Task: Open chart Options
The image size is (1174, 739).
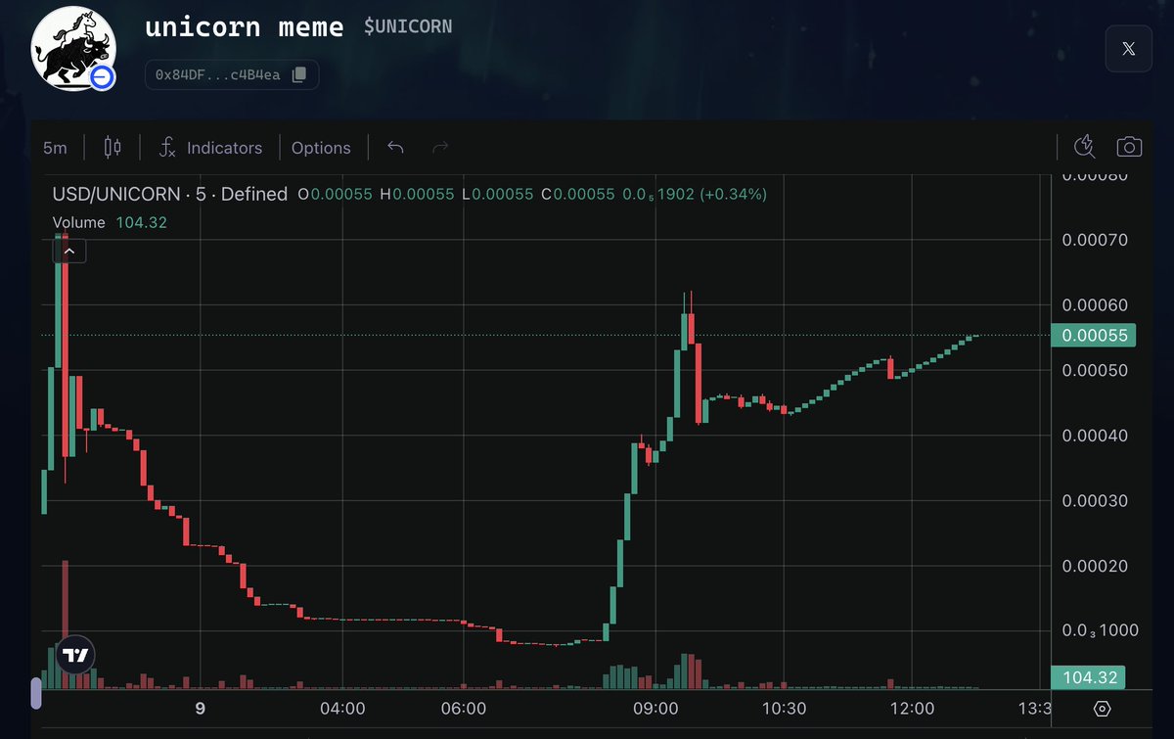Action: click(321, 148)
